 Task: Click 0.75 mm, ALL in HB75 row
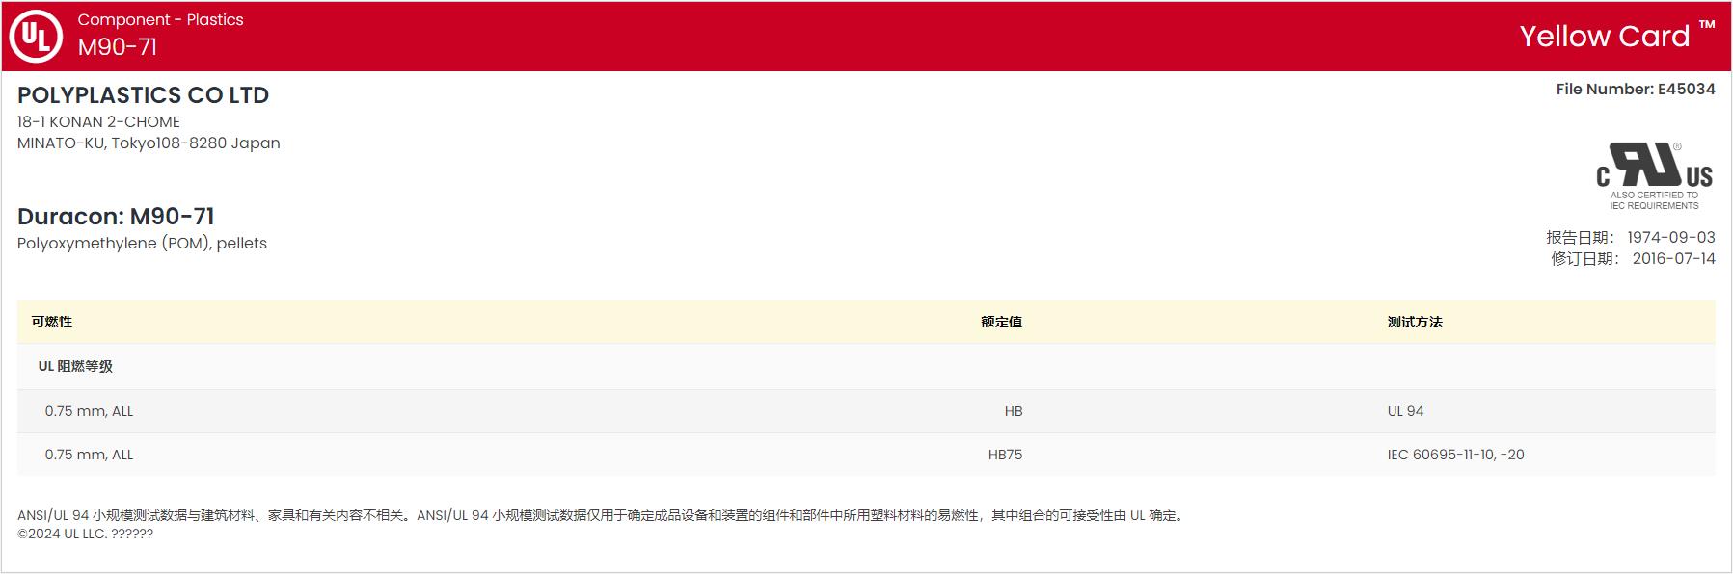tap(89, 455)
